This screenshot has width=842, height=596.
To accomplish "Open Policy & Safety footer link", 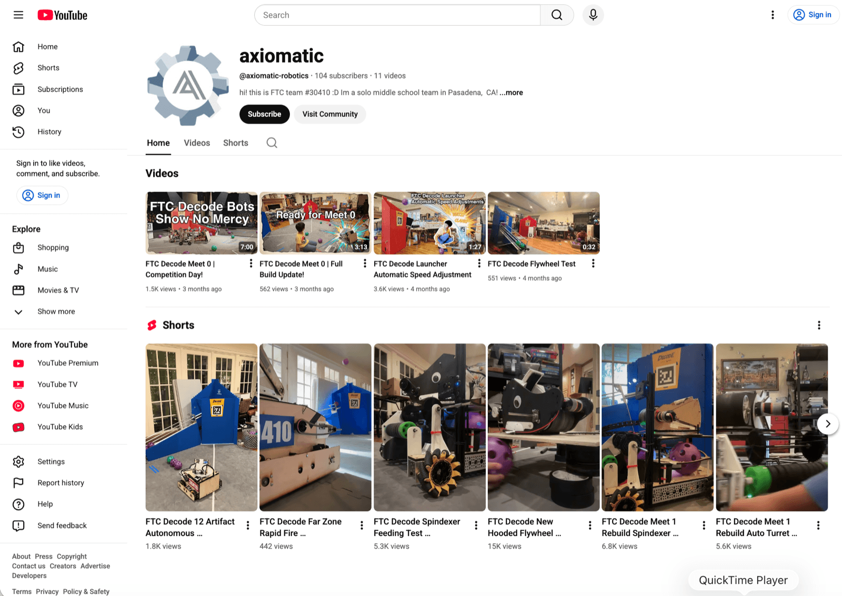I will [x=86, y=592].
